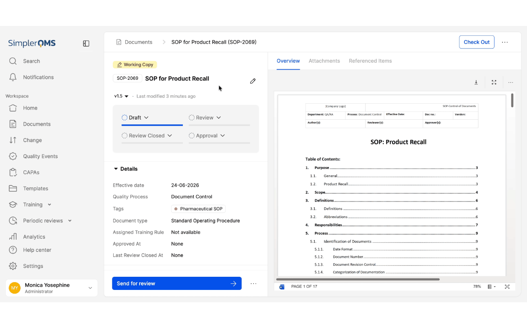Screen dimensions: 527x329
Task: Click the MY user avatar
Action: [15, 288]
